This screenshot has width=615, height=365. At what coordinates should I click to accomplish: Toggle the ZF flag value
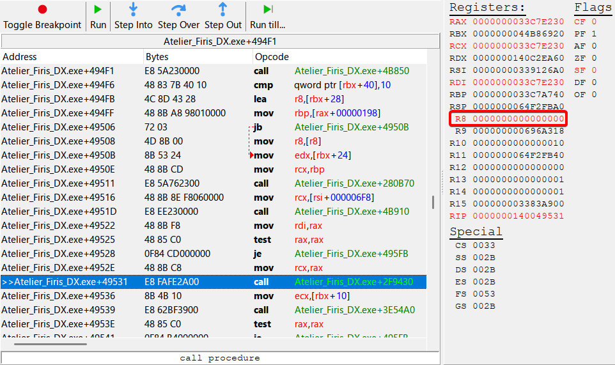point(594,58)
